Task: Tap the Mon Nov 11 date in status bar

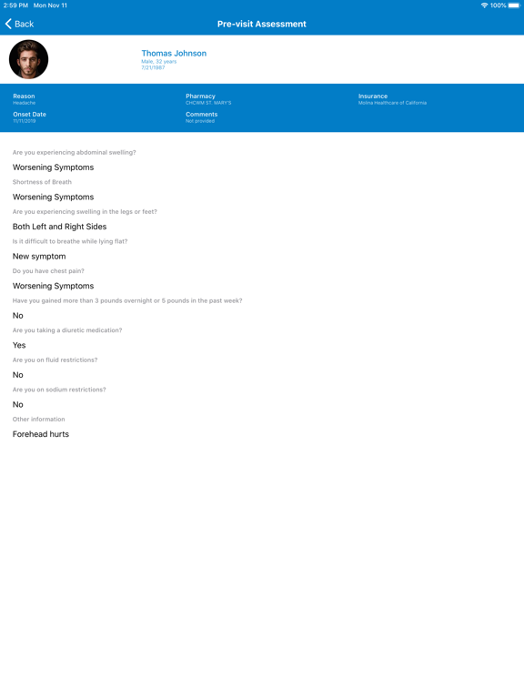Action: pos(50,5)
